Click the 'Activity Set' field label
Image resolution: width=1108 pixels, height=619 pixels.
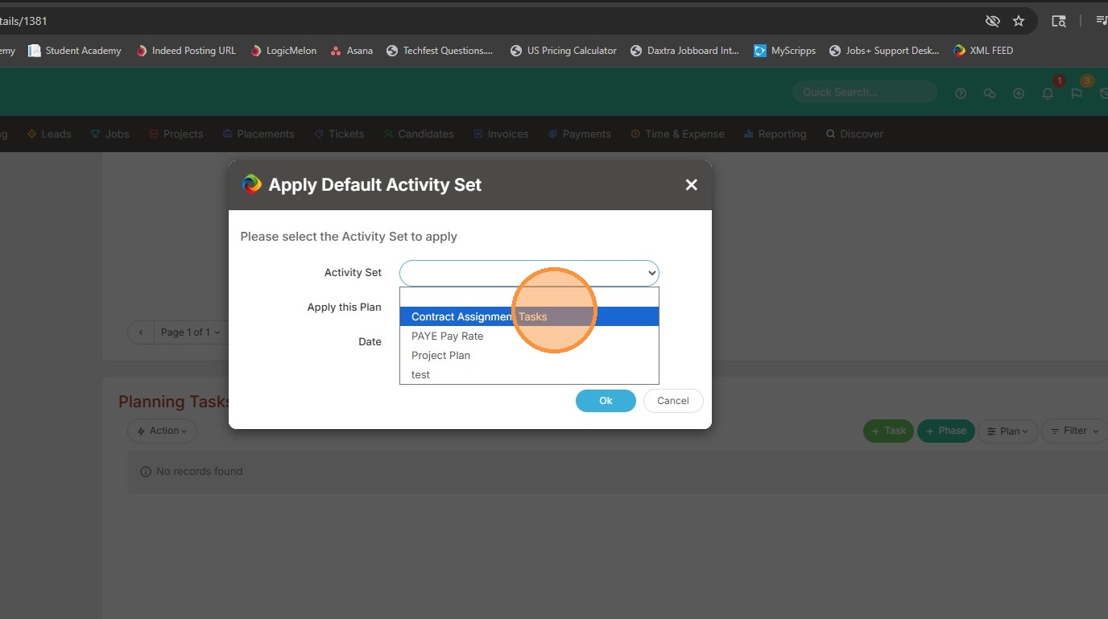[353, 273]
